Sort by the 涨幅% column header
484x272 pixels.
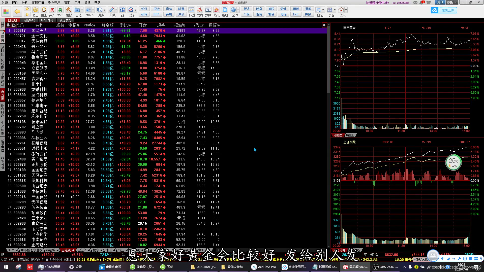74,25
